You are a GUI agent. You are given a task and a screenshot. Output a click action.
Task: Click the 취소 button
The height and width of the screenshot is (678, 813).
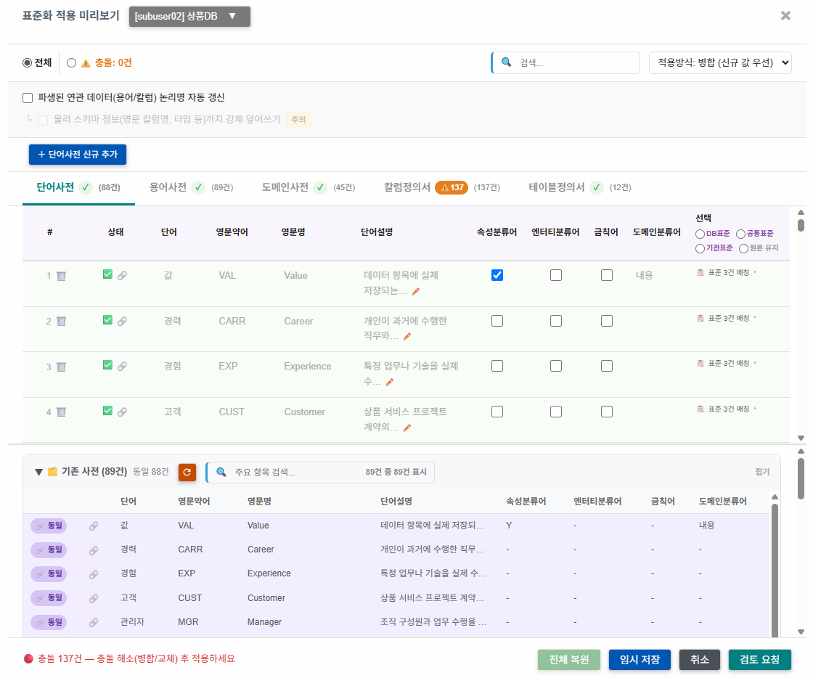click(x=700, y=660)
